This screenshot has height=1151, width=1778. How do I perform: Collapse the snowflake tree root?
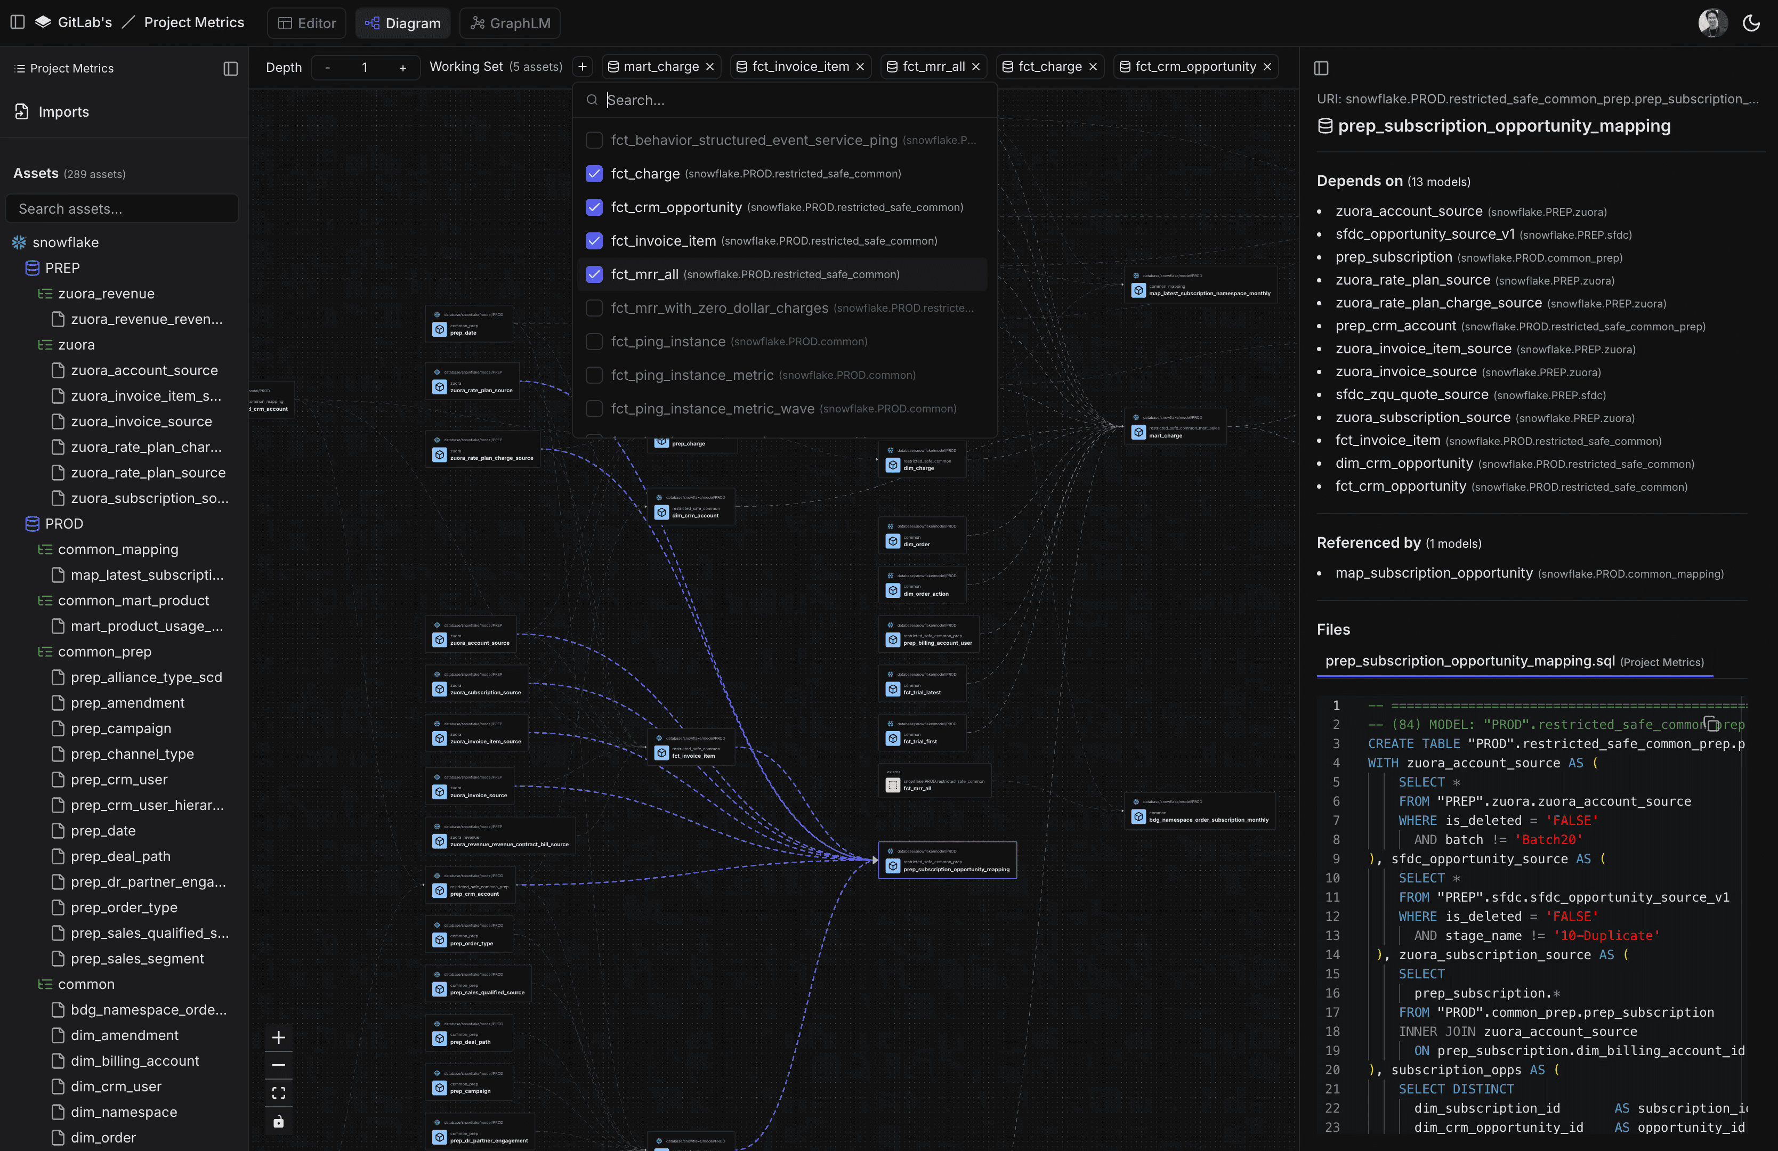[x=55, y=242]
